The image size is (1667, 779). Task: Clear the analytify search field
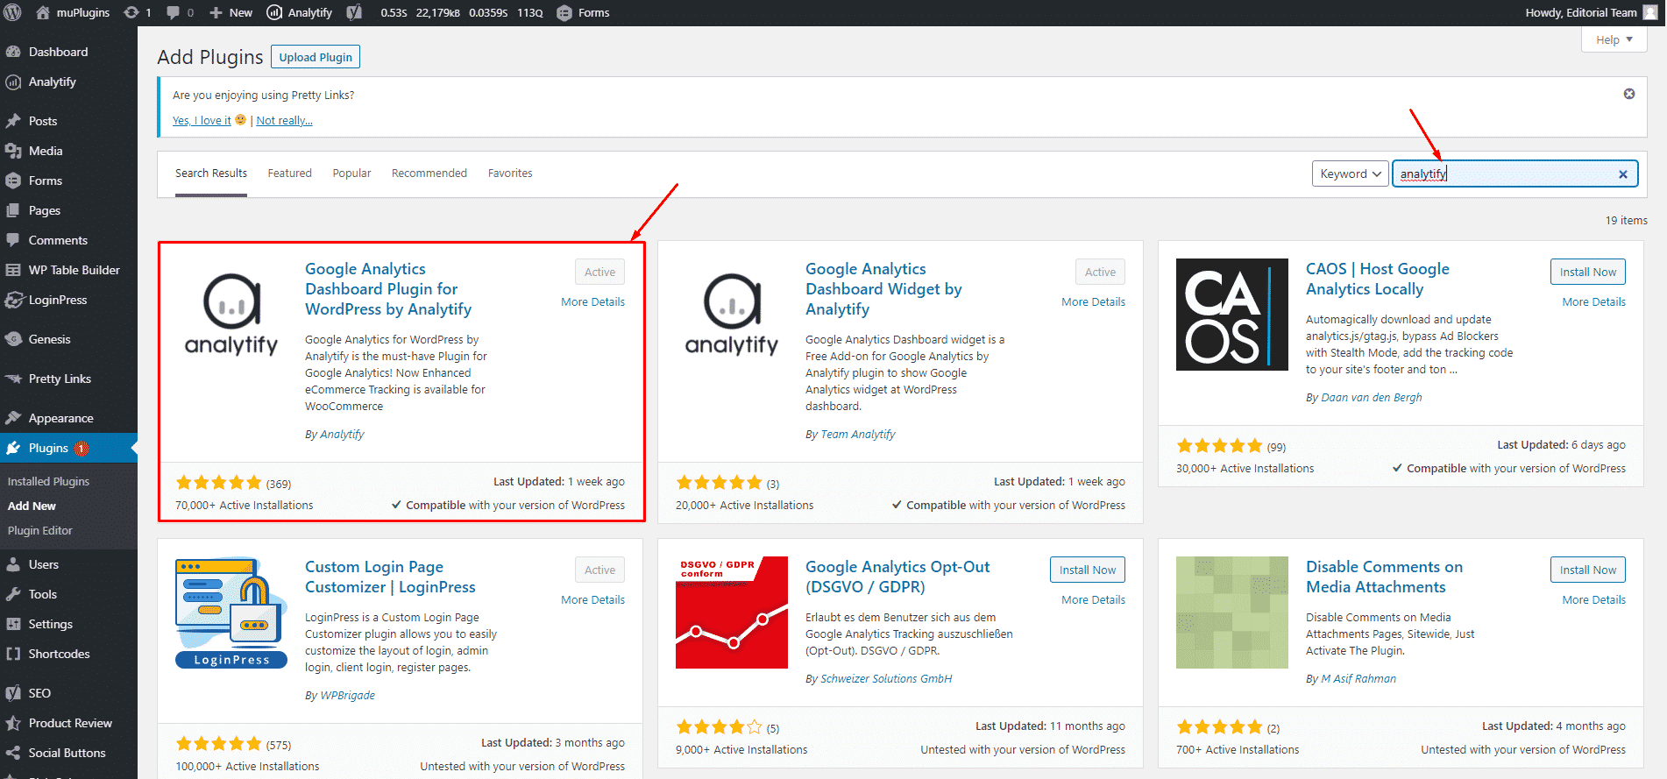(x=1623, y=174)
